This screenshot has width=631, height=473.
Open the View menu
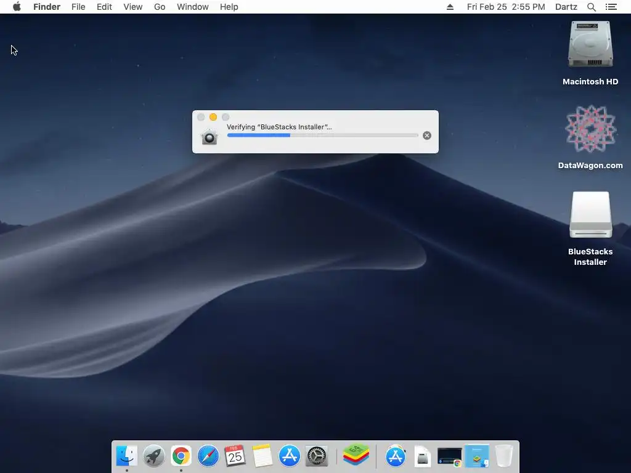133,7
